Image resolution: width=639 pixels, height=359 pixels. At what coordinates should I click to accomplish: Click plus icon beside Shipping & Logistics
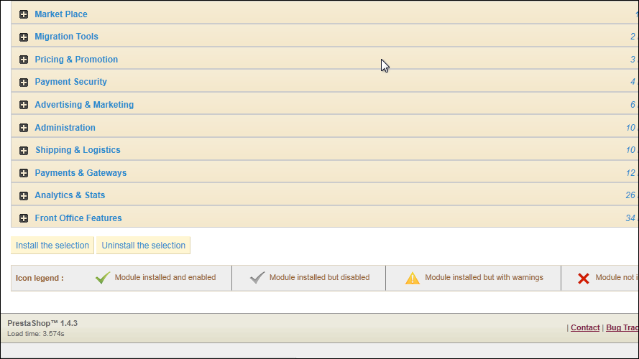(24, 150)
